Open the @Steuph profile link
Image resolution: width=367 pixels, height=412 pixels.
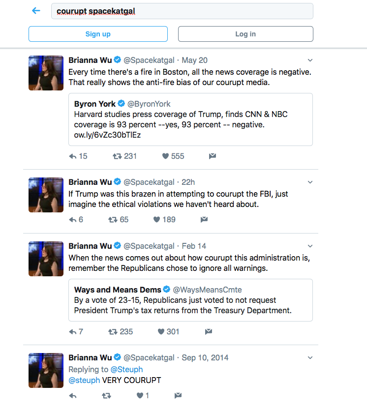(127, 369)
